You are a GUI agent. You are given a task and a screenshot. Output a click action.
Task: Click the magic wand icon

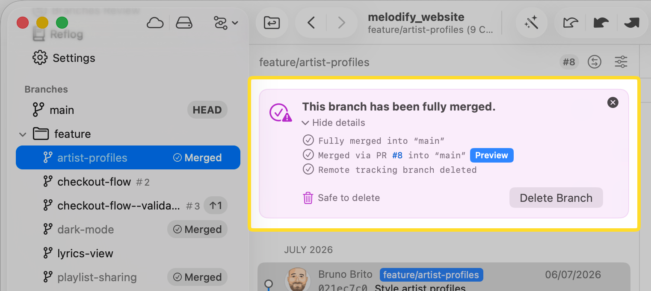pyautogui.click(x=531, y=23)
